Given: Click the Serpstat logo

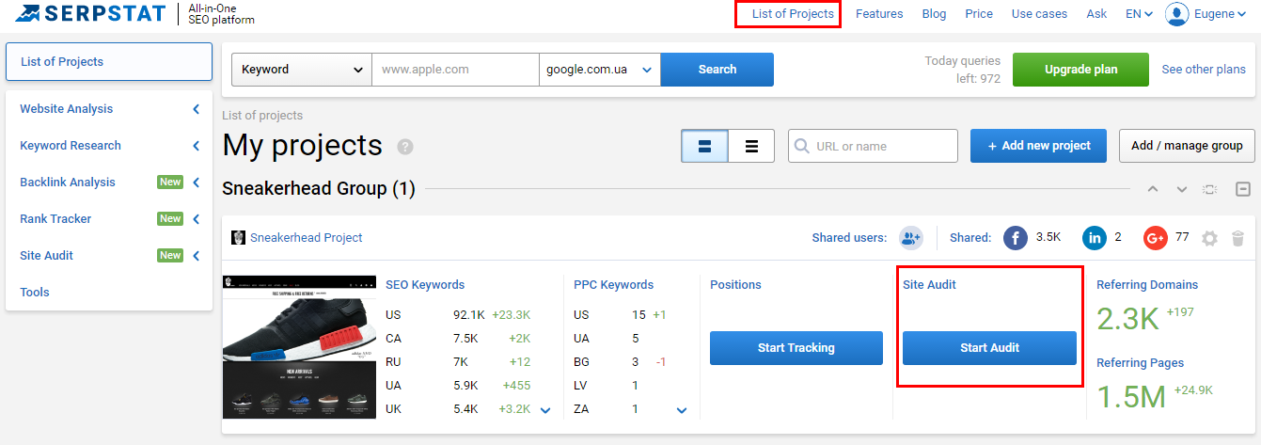Looking at the screenshot, I should [x=90, y=14].
